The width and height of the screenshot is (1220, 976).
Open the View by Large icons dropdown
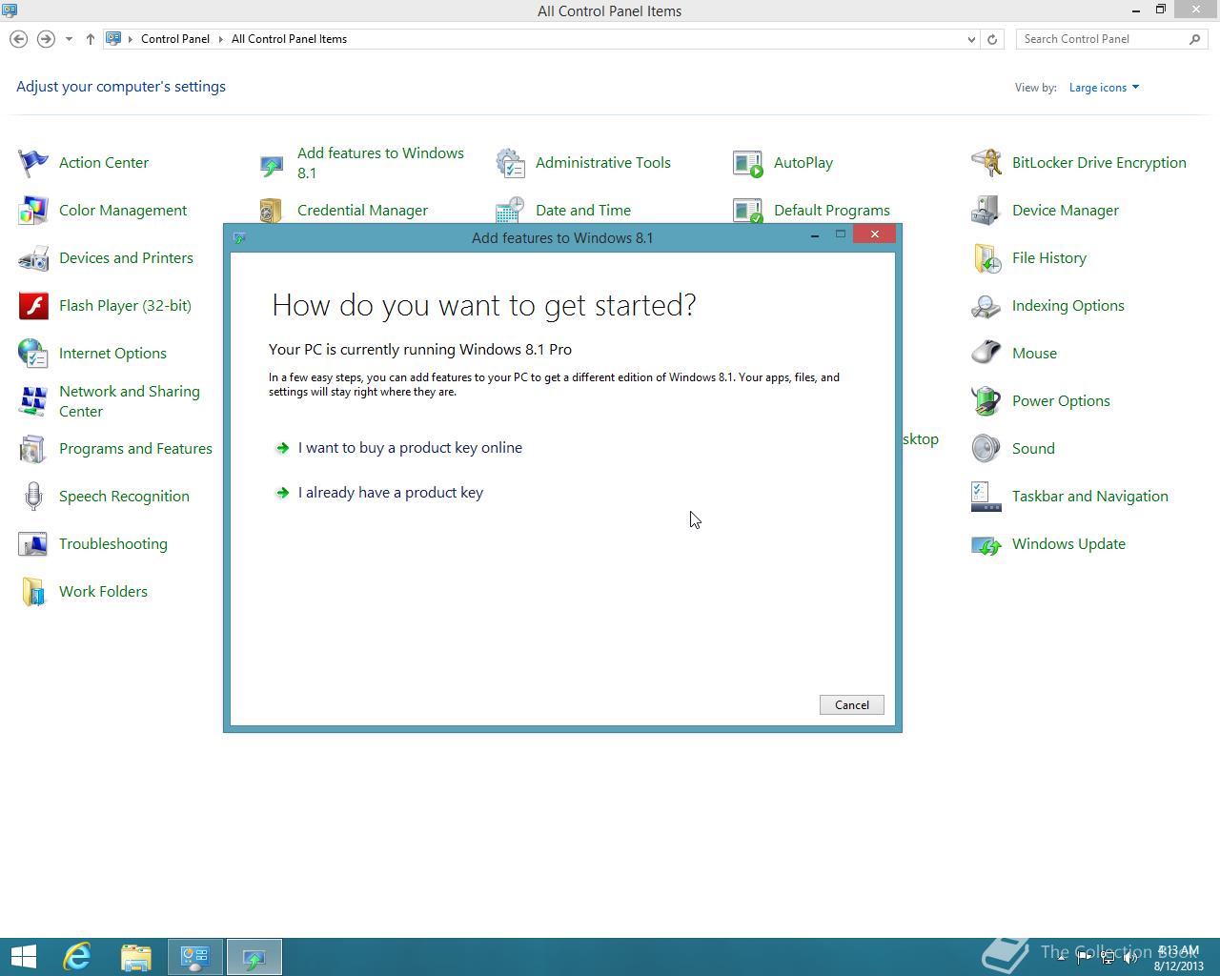coord(1104,88)
